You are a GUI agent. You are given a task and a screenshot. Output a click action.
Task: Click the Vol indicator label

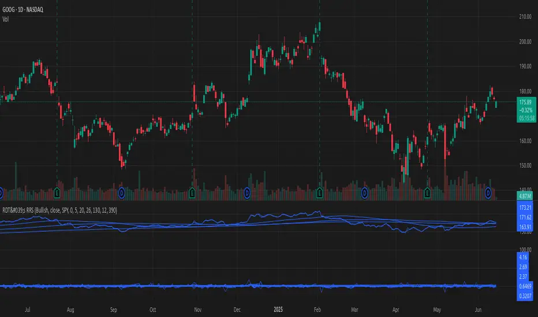[6, 19]
